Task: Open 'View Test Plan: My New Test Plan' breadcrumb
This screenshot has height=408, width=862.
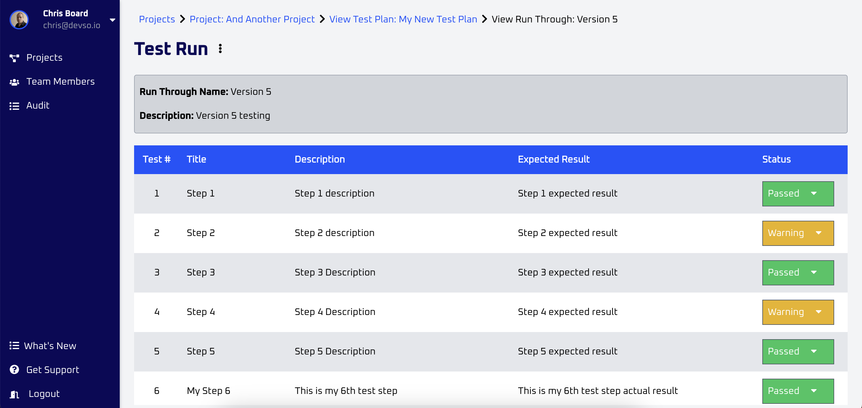Action: (403, 19)
